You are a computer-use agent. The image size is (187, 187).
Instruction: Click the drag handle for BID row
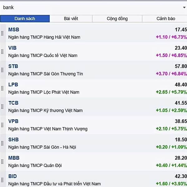[x=2, y=180]
